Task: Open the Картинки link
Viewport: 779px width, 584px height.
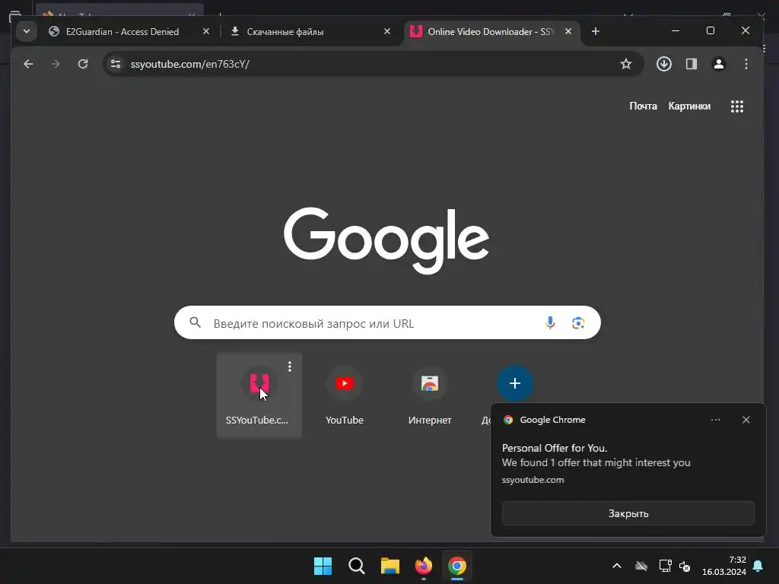Action: 689,106
